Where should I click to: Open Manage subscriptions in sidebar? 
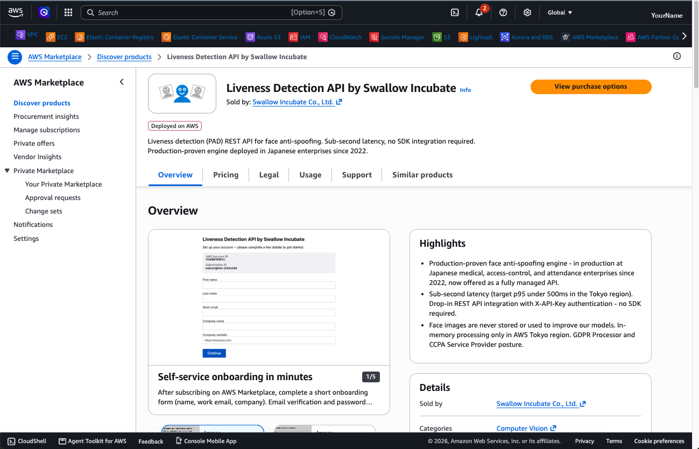tap(47, 130)
